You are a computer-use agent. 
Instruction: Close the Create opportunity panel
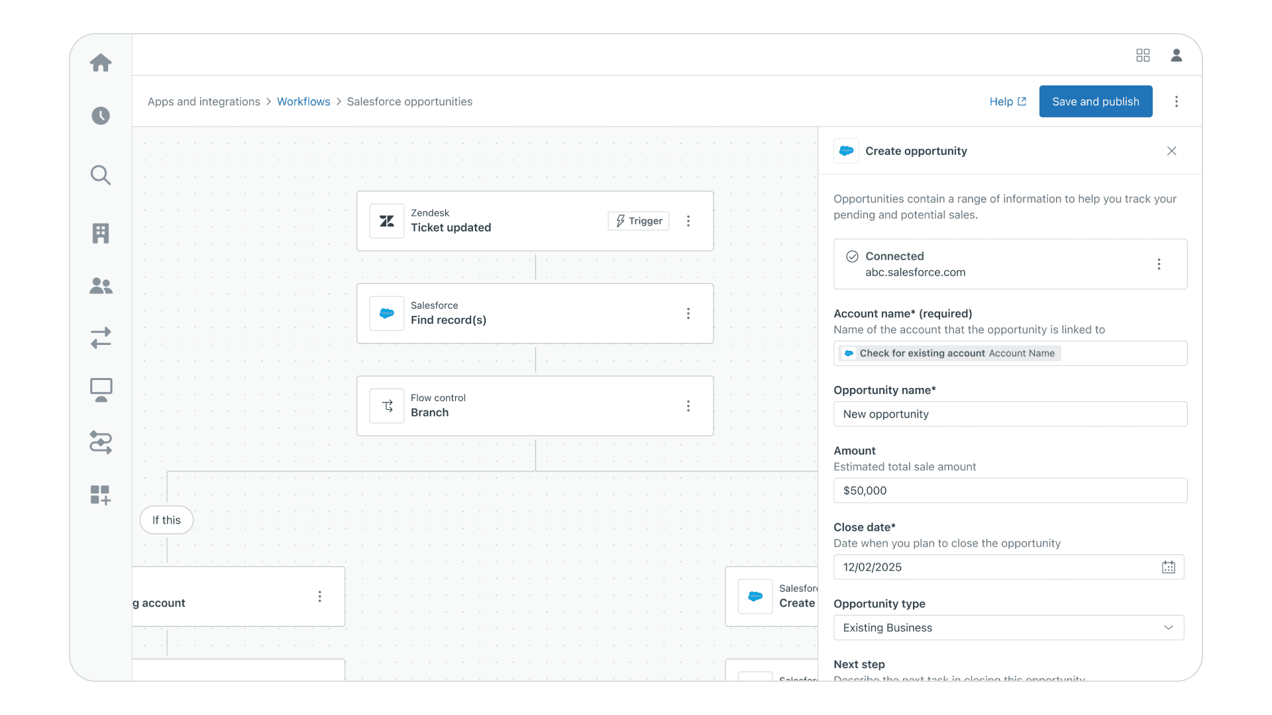(1172, 151)
